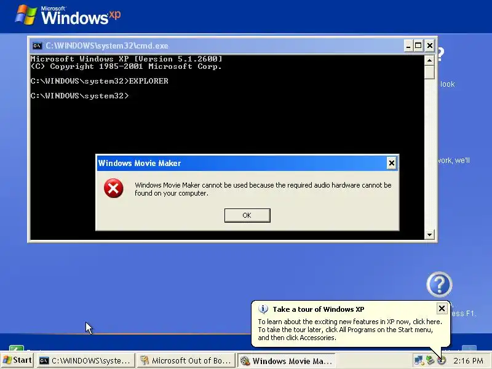Minimize the cmd.exe window
This screenshot has width=492, height=369.
pos(408,46)
